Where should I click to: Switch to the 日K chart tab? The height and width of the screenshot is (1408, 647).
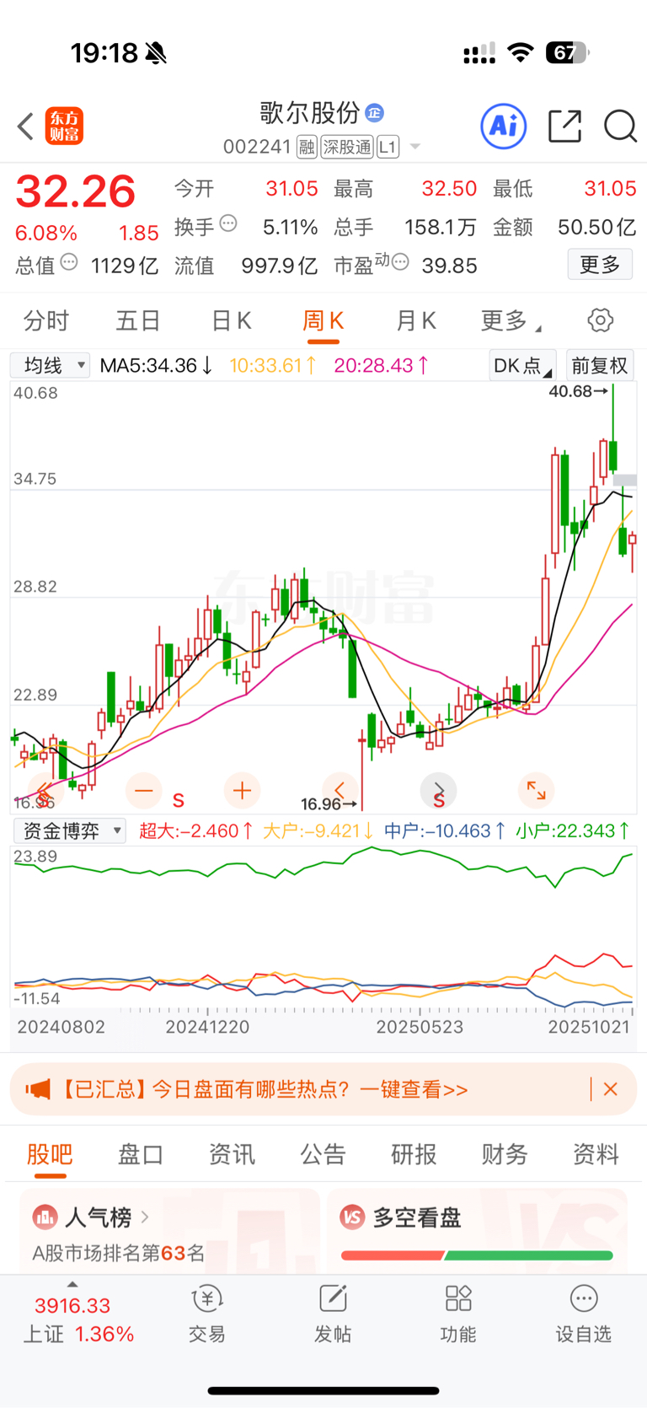coord(231,321)
